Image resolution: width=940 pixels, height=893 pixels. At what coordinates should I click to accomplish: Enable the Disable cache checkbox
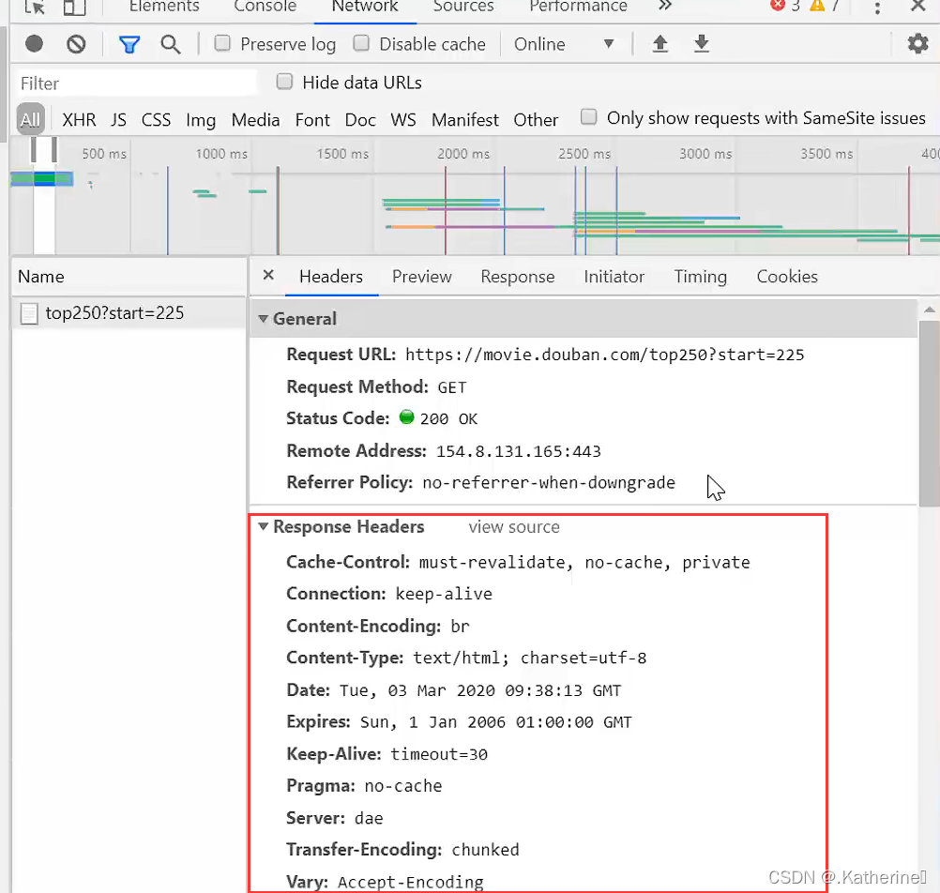tap(361, 43)
